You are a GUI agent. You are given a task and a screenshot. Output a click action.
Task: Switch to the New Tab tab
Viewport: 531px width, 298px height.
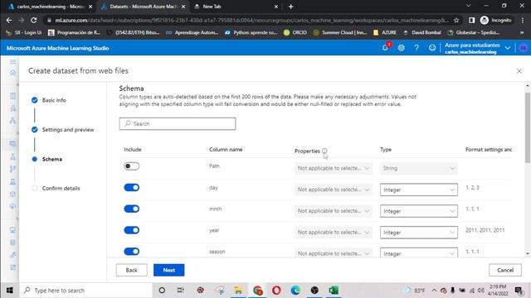tap(236, 7)
